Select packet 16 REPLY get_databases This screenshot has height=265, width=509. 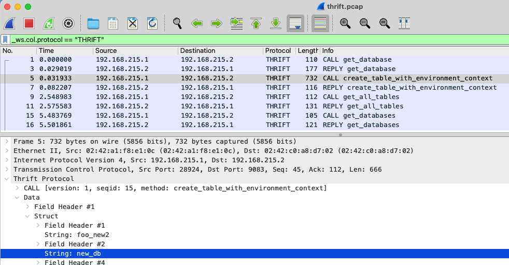[x=254, y=125]
